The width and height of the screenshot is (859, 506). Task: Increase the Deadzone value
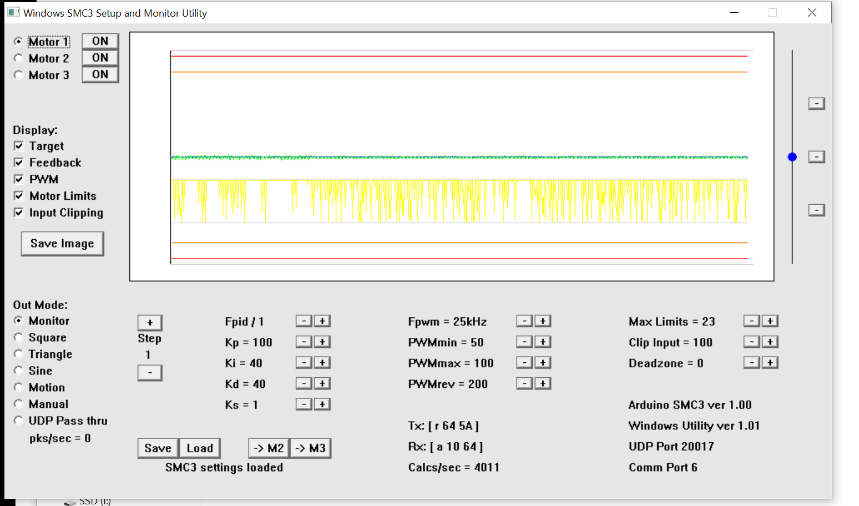click(770, 363)
